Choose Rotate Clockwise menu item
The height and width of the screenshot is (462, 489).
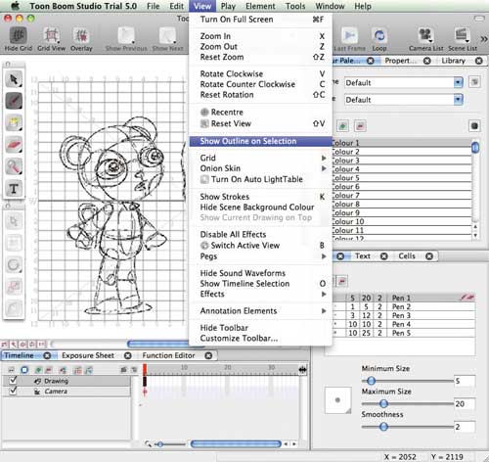(x=260, y=74)
